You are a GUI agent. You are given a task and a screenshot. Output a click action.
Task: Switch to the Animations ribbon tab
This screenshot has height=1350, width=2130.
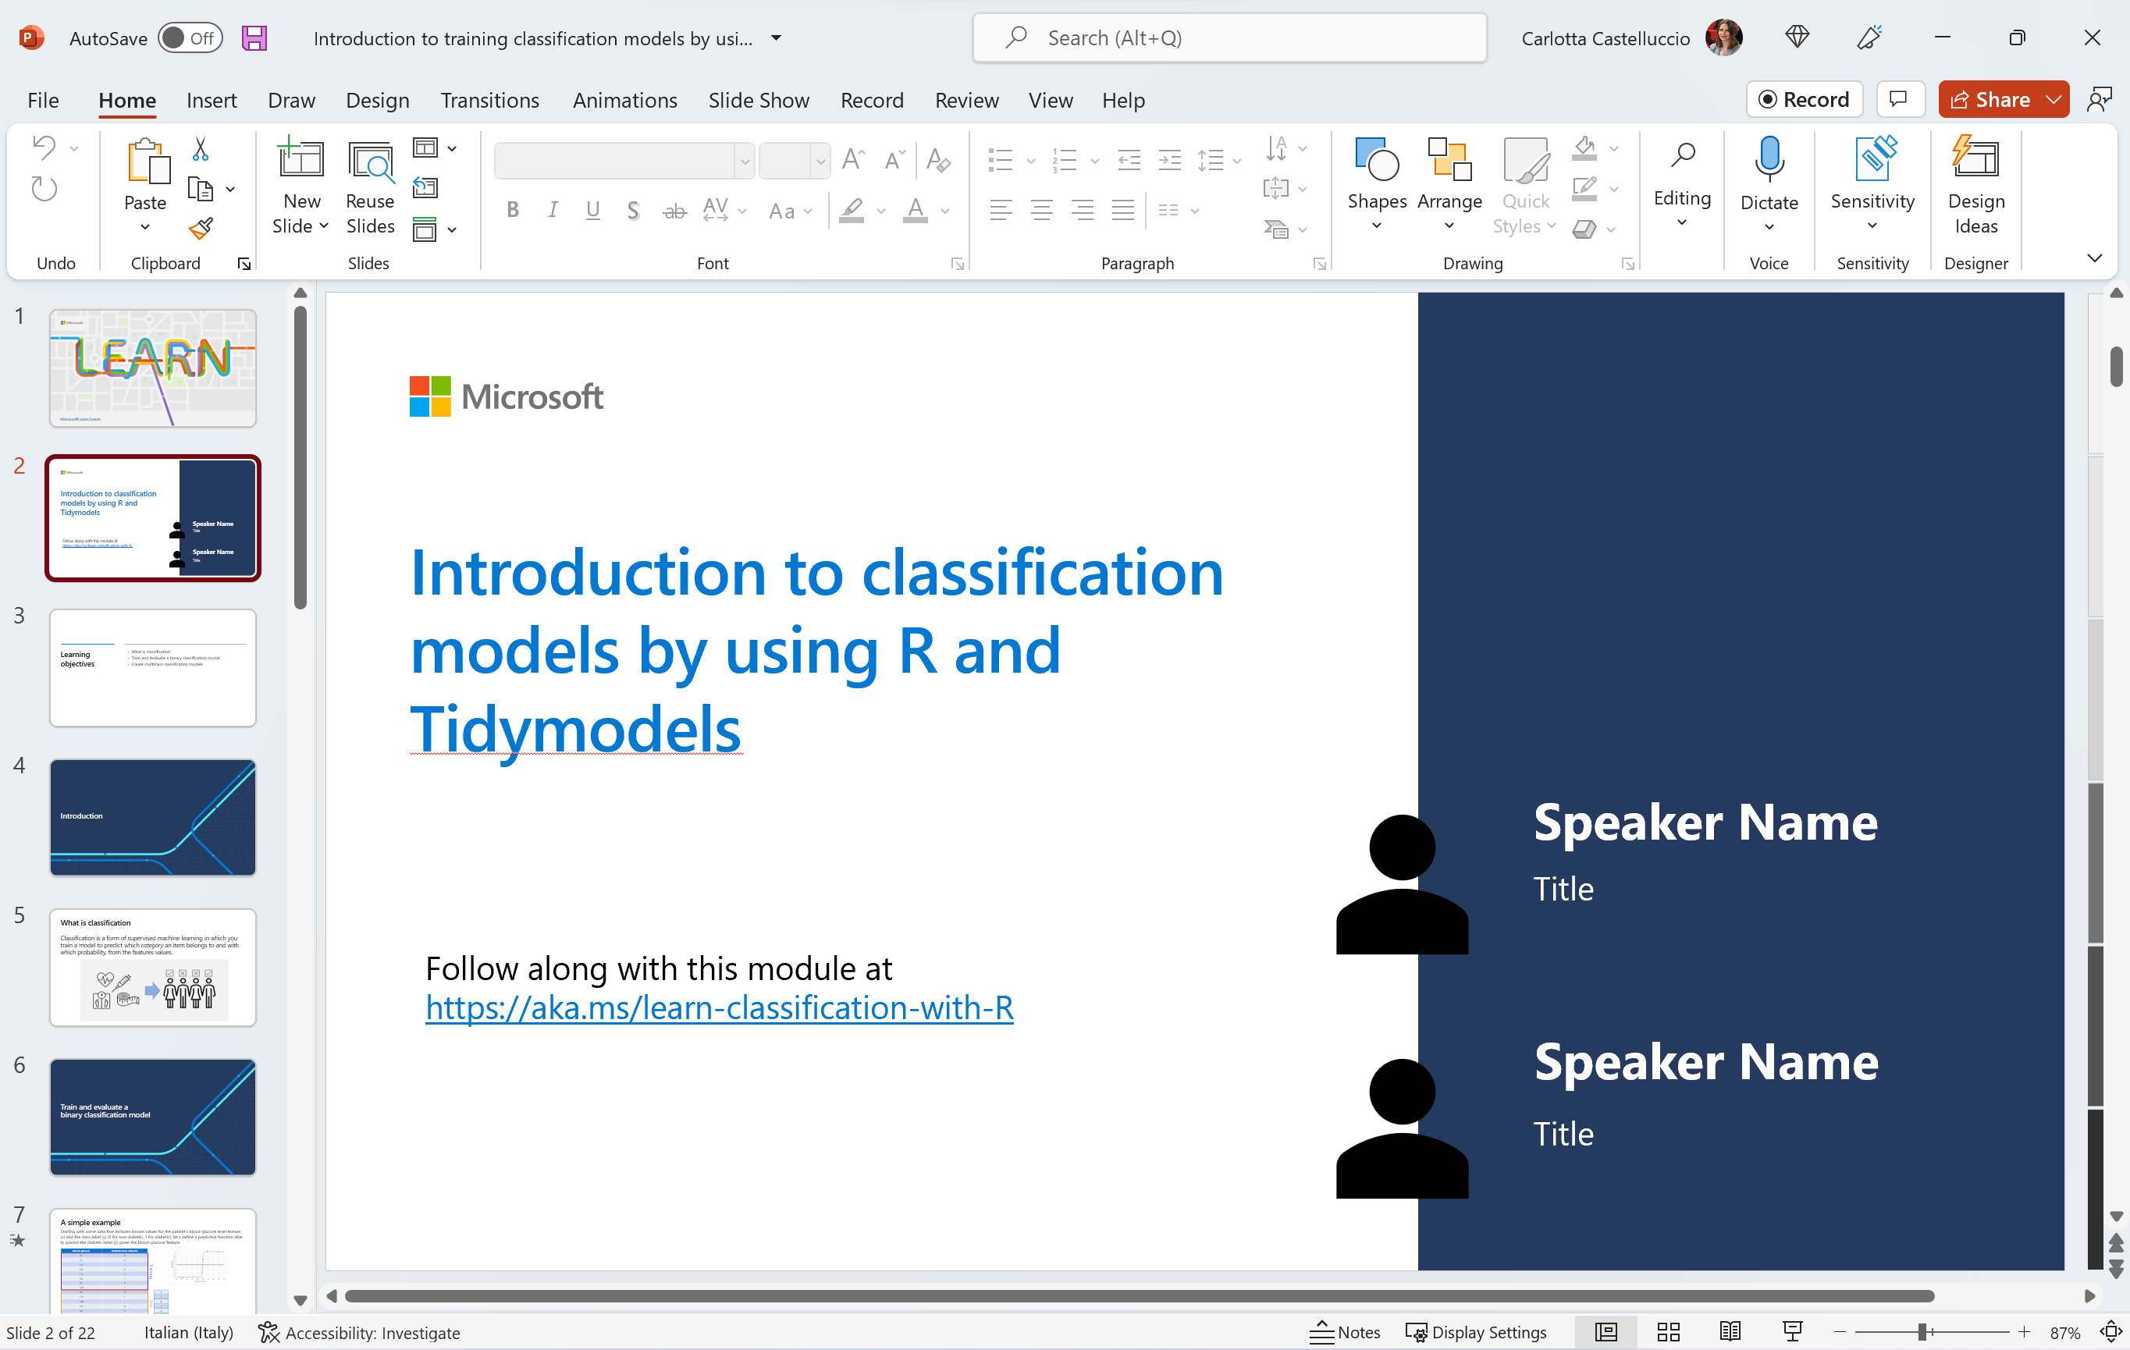624,100
